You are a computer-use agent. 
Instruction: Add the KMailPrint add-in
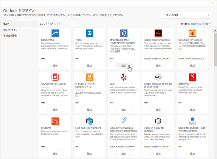click(x=192, y=110)
